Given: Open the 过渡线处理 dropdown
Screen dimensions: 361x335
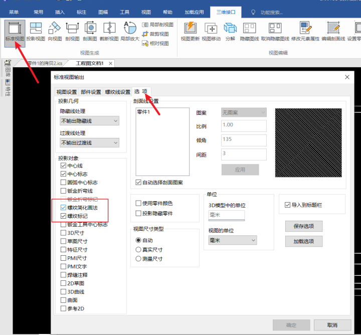Looking at the screenshot, I should pos(90,143).
